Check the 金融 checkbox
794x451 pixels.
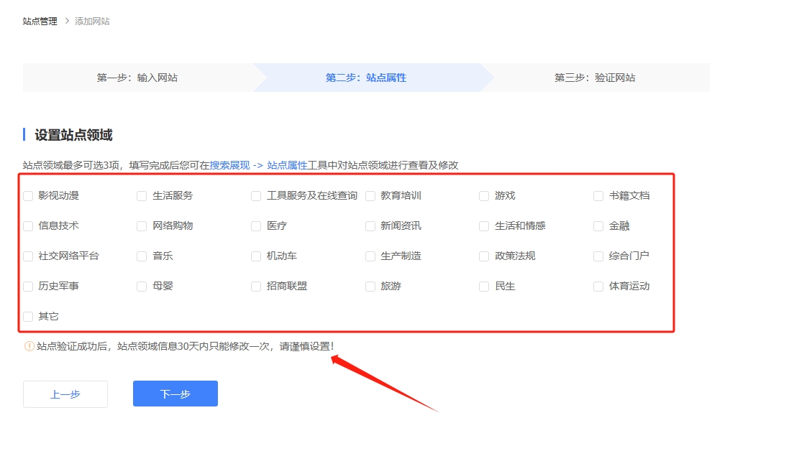point(598,226)
